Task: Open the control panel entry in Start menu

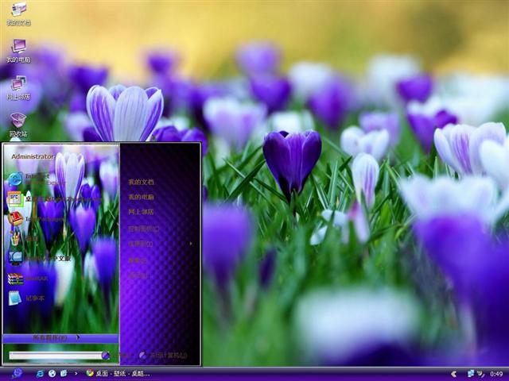Action: click(x=143, y=229)
